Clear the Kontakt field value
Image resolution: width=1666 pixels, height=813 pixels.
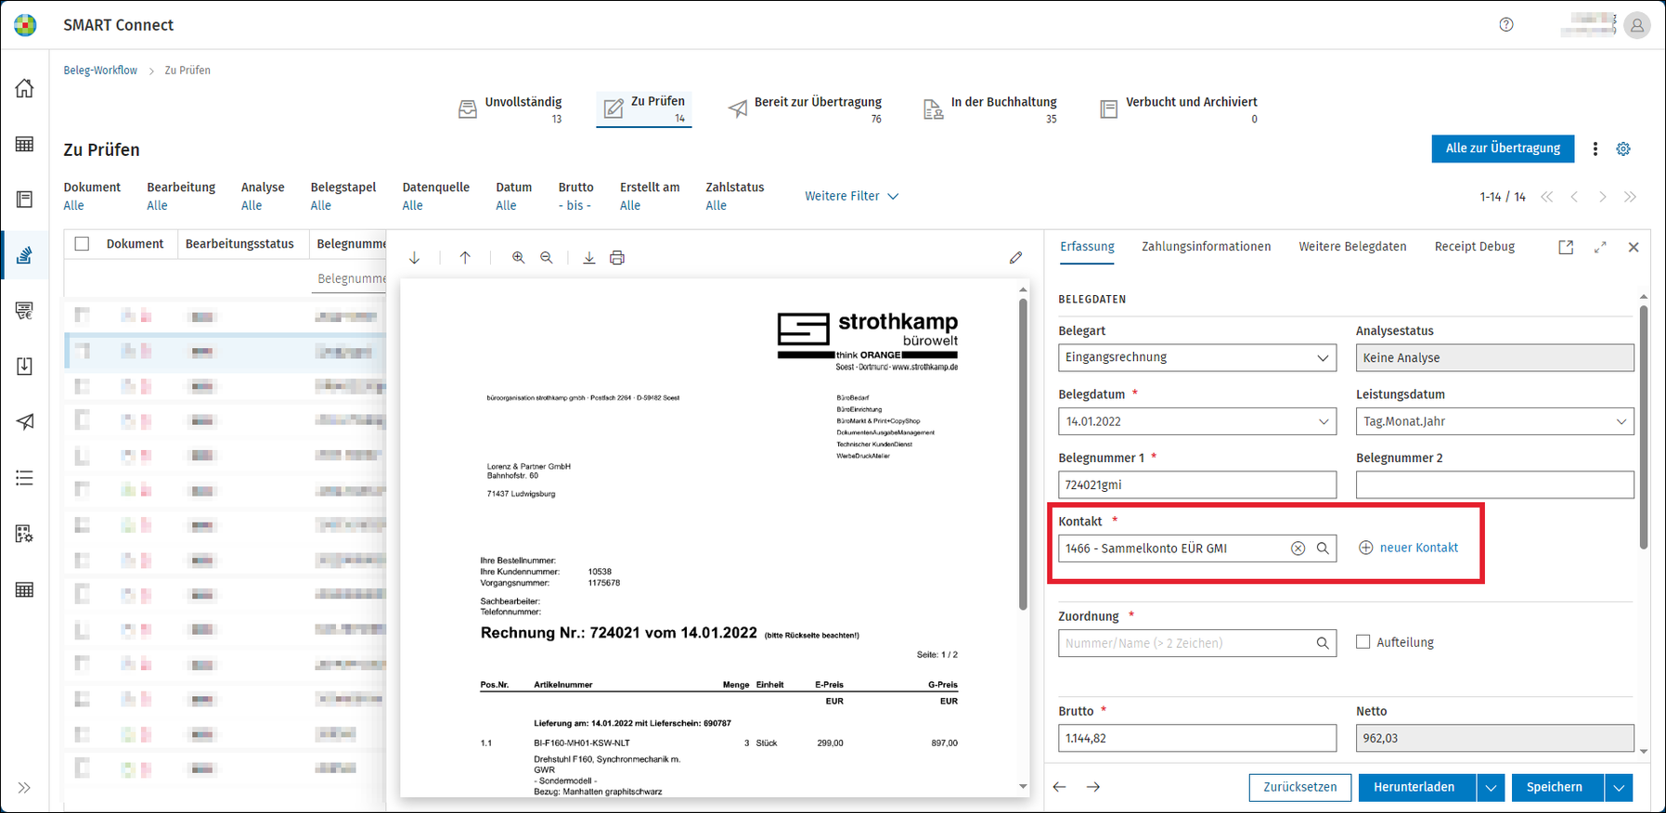[1298, 548]
